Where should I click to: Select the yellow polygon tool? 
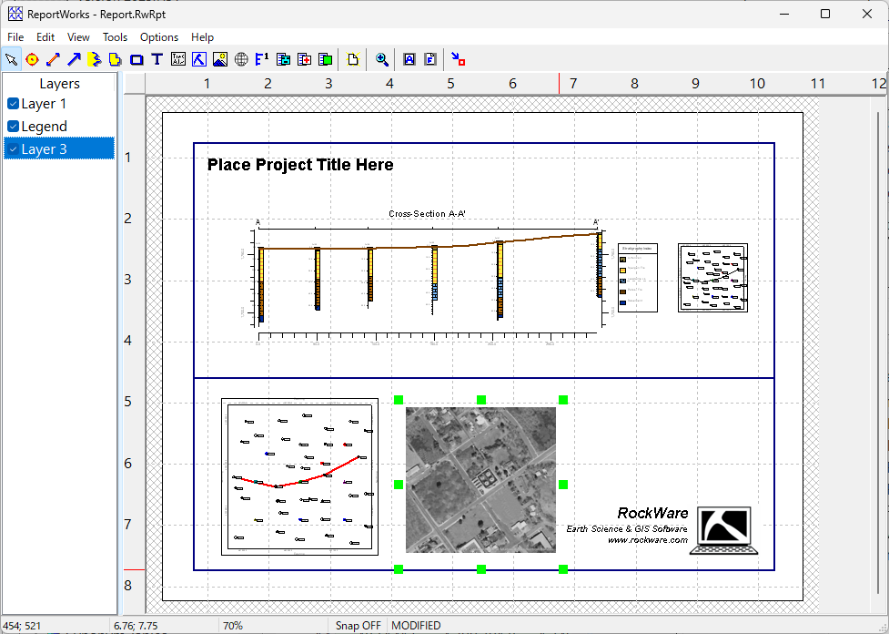[115, 60]
